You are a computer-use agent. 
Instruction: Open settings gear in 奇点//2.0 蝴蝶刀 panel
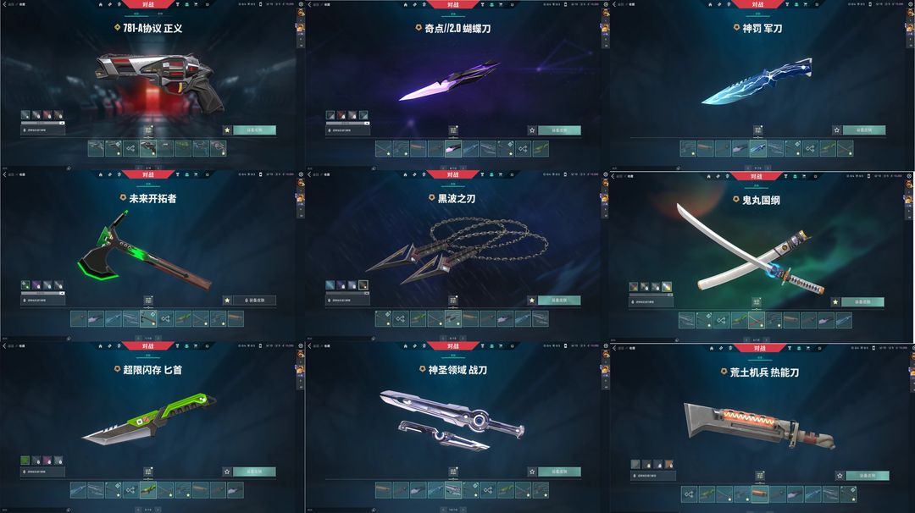click(x=605, y=4)
